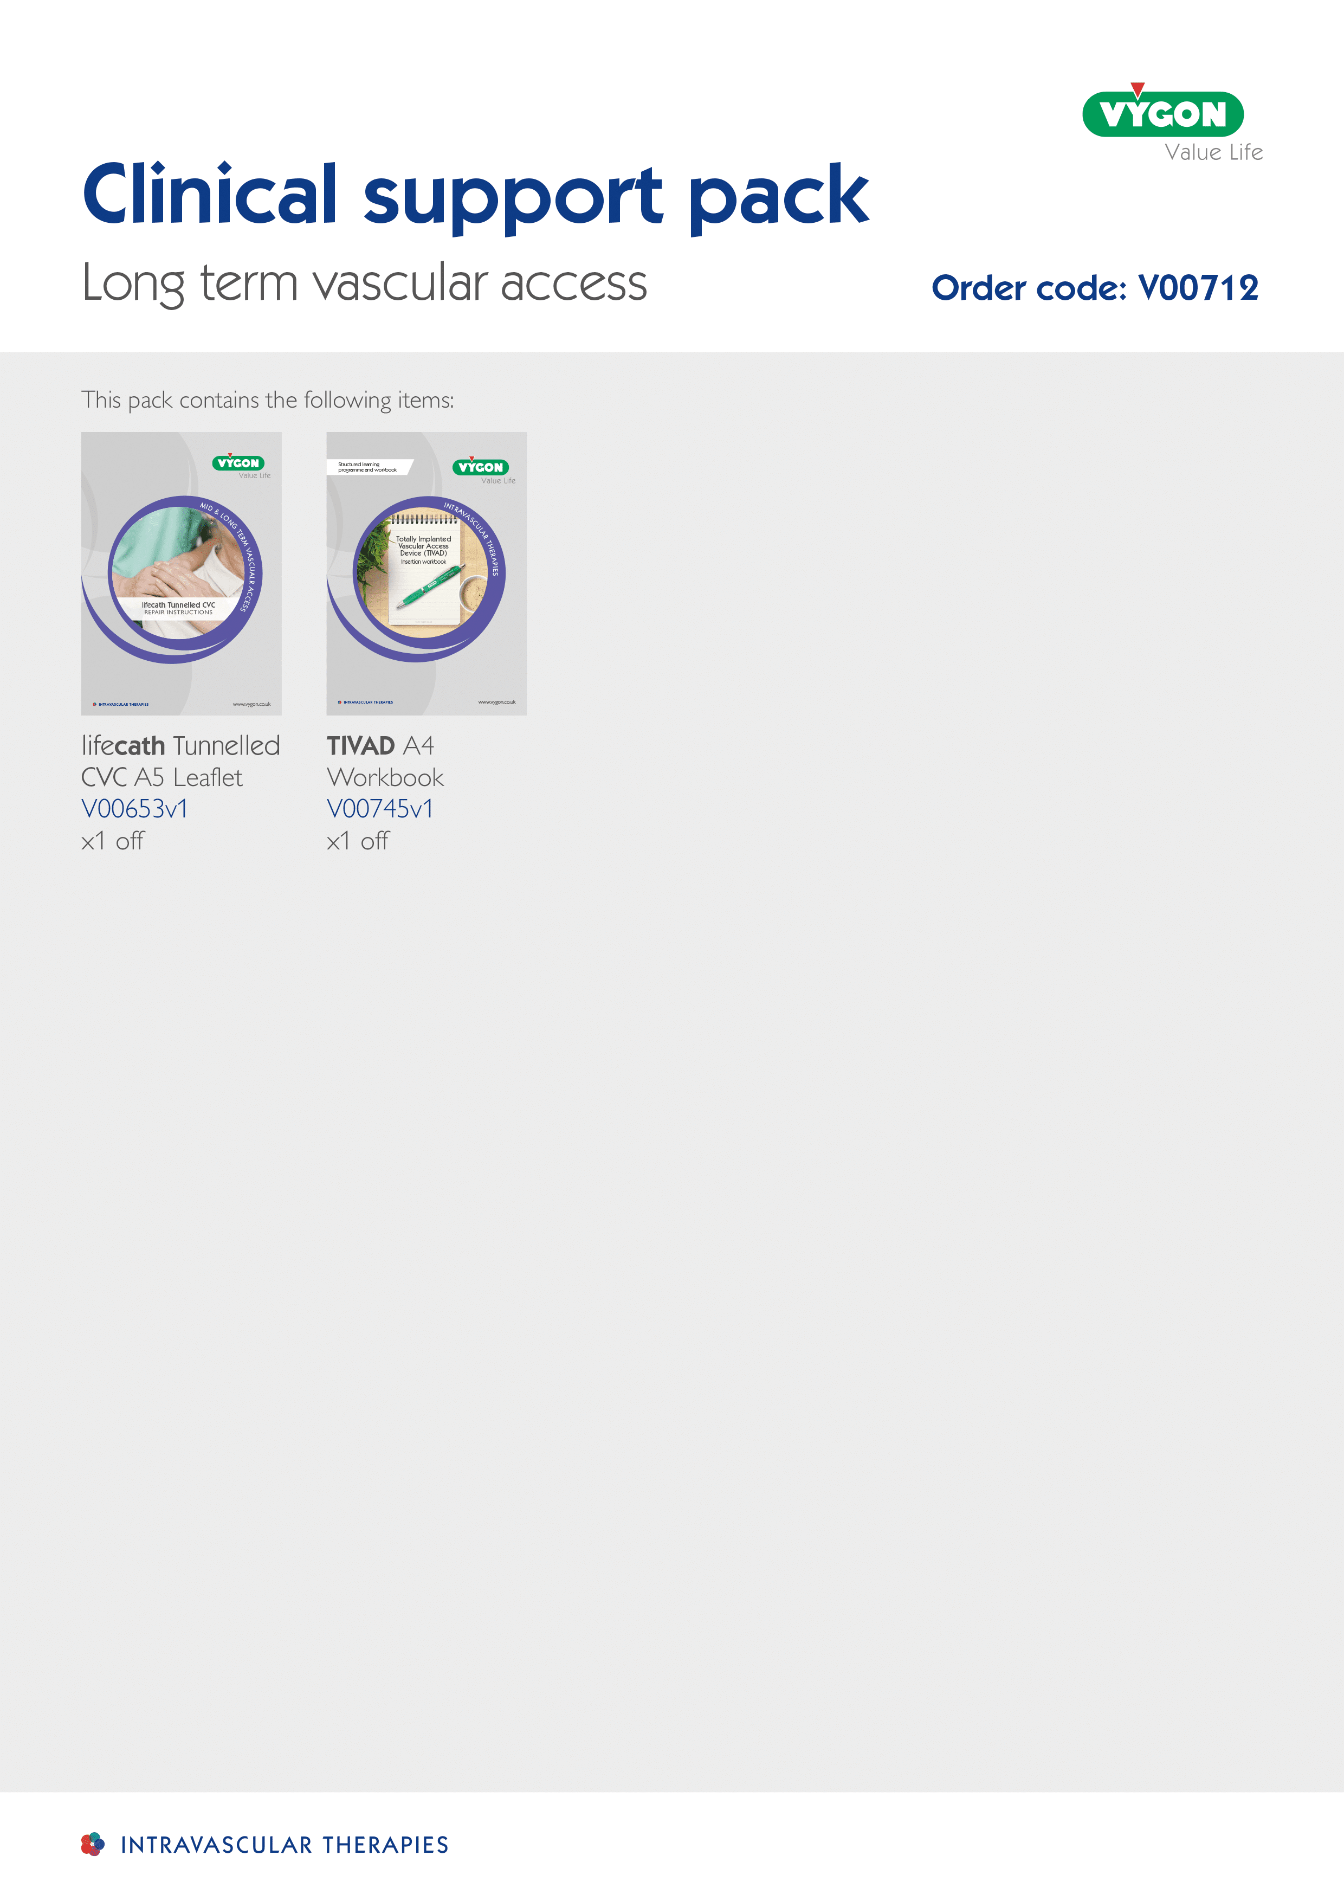
Task: Select the "TIVAD A4 Workbook" label
Action: click(385, 761)
